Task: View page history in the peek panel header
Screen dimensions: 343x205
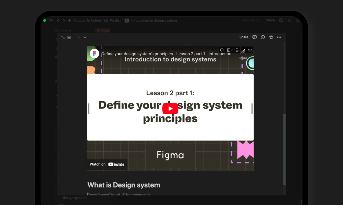Action: [x=263, y=37]
